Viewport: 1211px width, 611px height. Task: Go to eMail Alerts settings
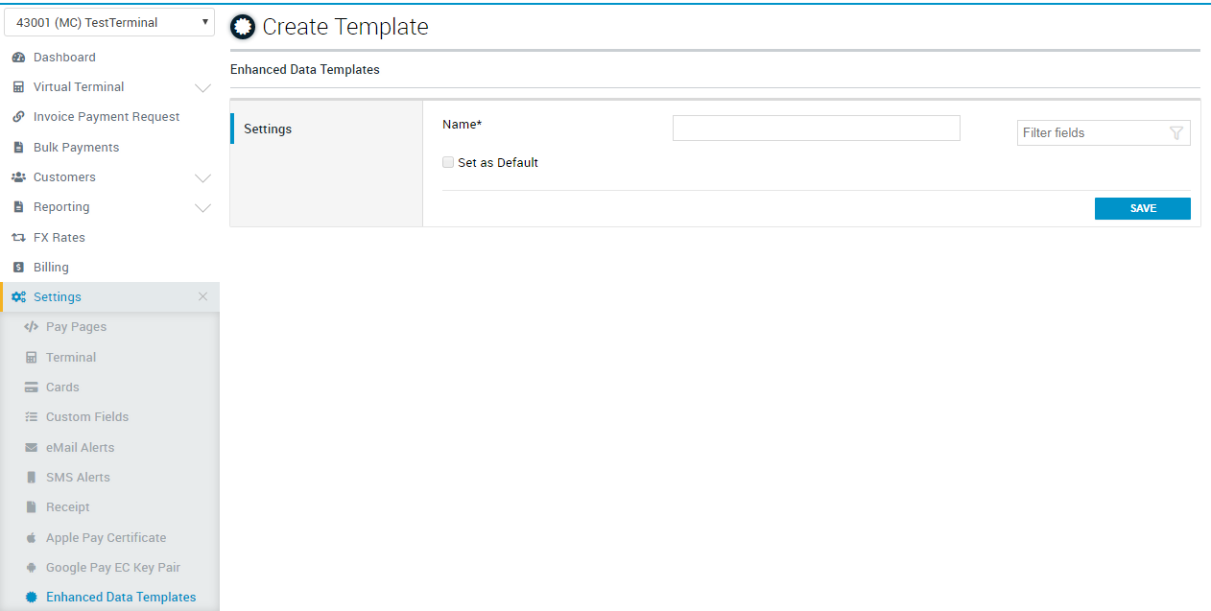click(80, 448)
